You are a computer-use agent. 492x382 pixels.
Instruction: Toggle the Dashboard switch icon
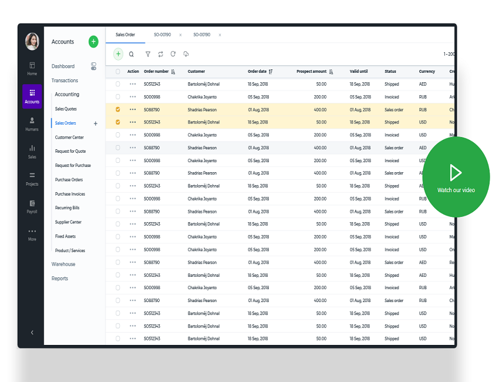(x=93, y=66)
